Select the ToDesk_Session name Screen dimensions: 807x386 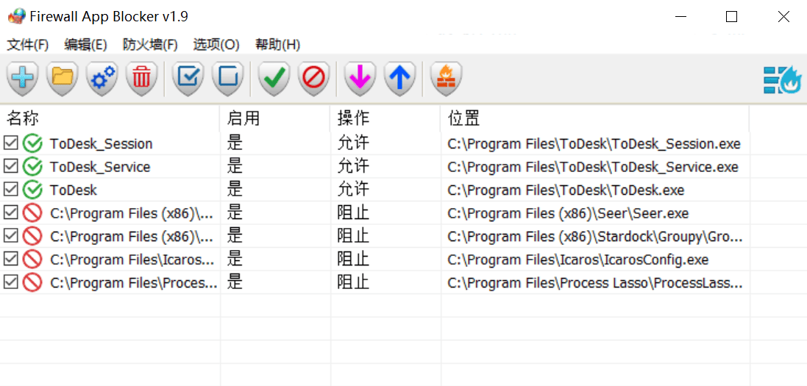pyautogui.click(x=101, y=144)
